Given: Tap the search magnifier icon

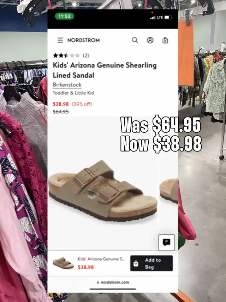Looking at the screenshot, I should [x=135, y=40].
